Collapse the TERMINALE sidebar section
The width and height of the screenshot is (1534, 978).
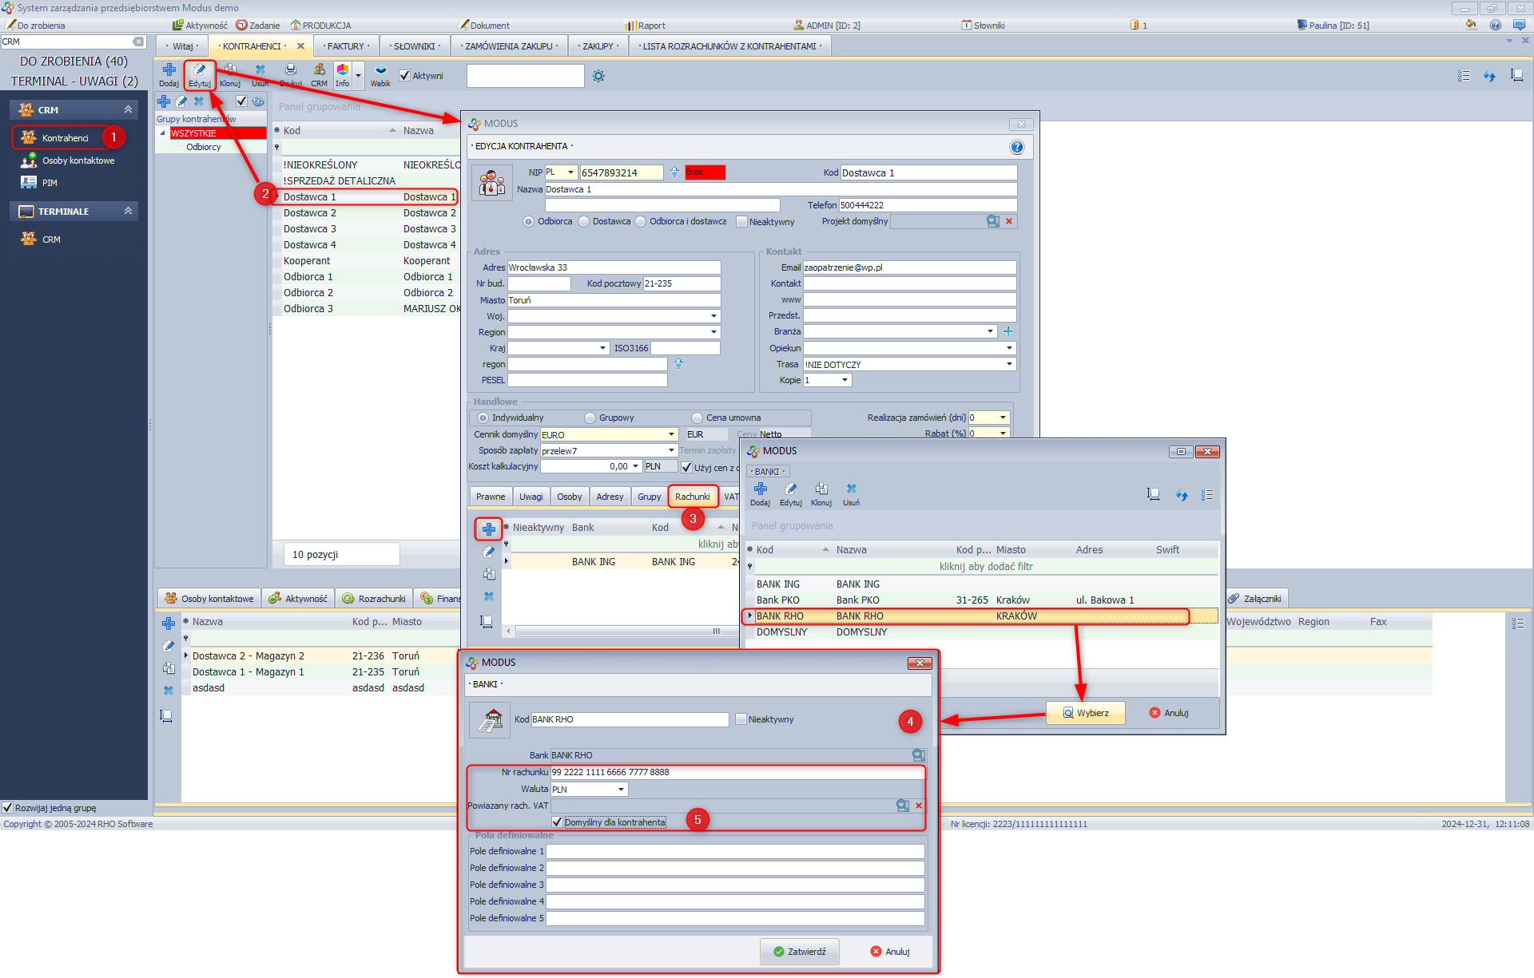pos(128,211)
